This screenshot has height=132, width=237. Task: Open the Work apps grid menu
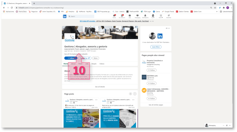tap(161, 16)
